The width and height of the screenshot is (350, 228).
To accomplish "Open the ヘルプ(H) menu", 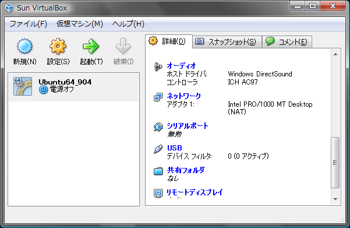I will [x=128, y=24].
